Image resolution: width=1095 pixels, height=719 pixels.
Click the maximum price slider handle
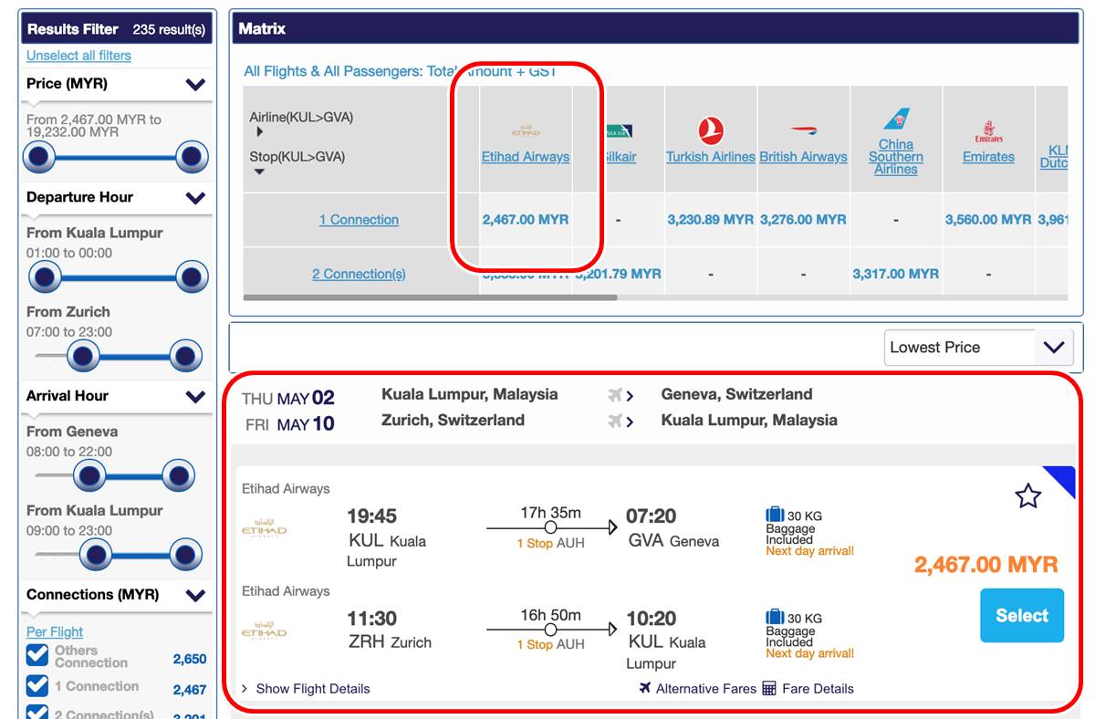pyautogui.click(x=191, y=158)
